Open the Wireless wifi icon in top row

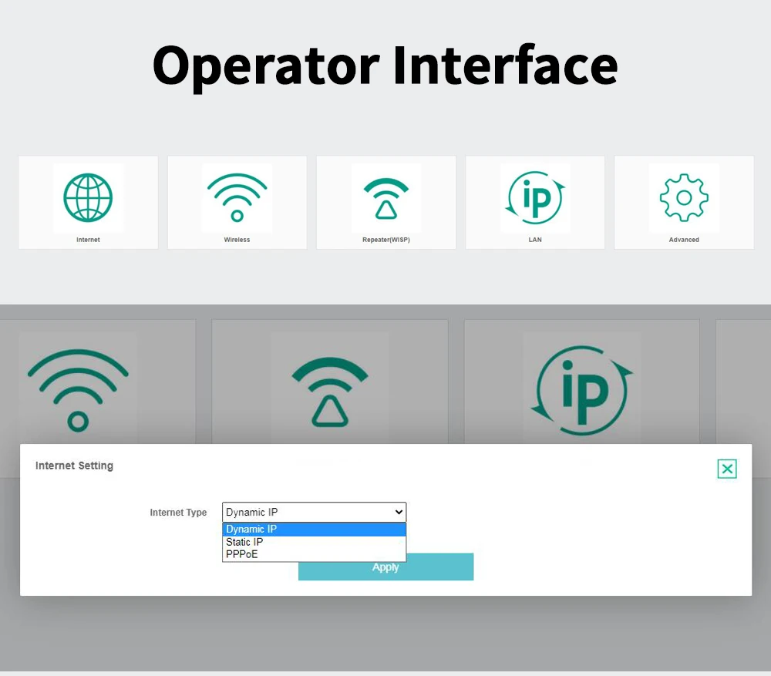pyautogui.click(x=237, y=197)
